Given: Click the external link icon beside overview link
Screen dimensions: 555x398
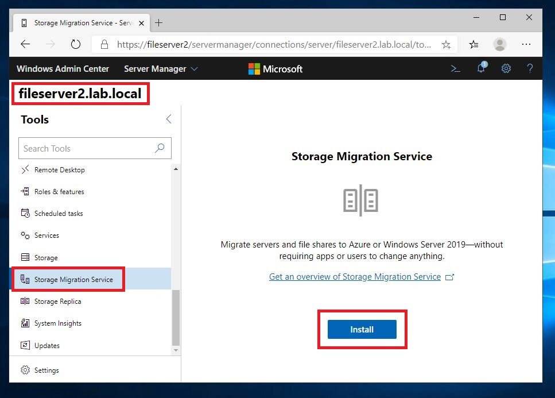Looking at the screenshot, I should coord(449,277).
